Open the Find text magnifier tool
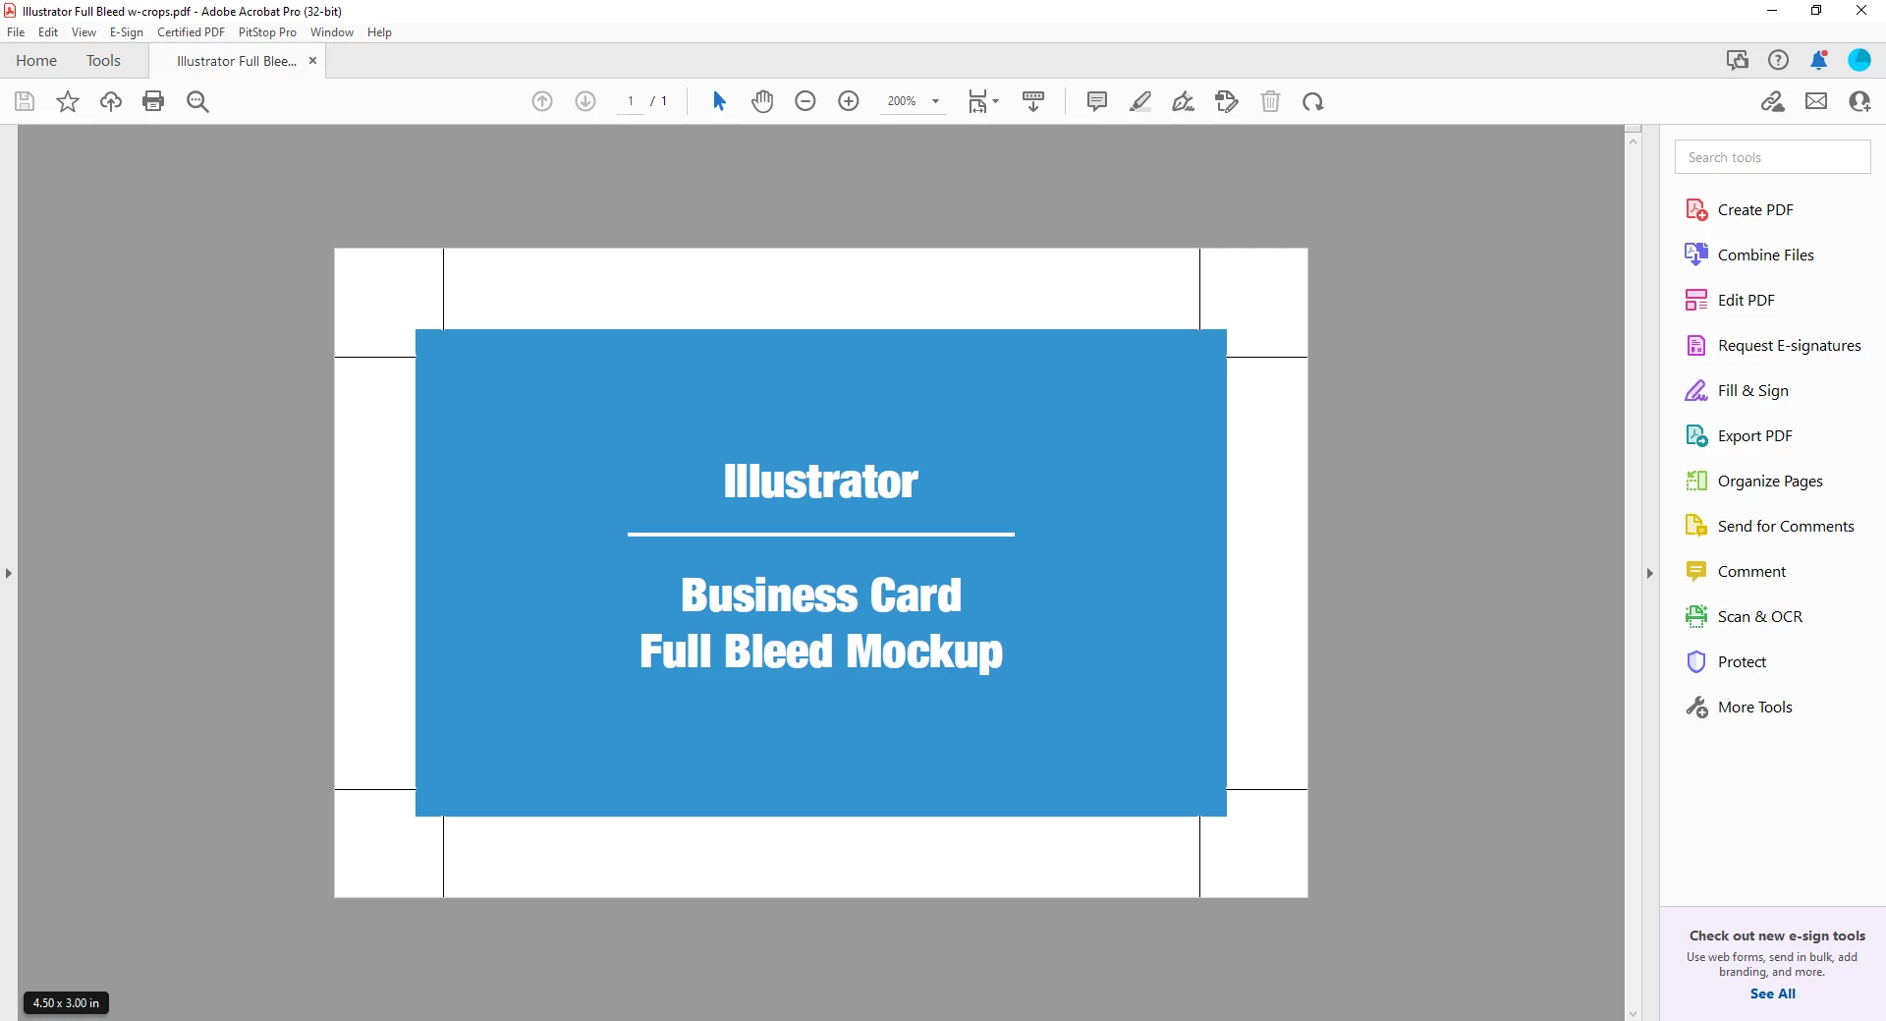Viewport: 1886px width, 1021px height. tap(197, 101)
